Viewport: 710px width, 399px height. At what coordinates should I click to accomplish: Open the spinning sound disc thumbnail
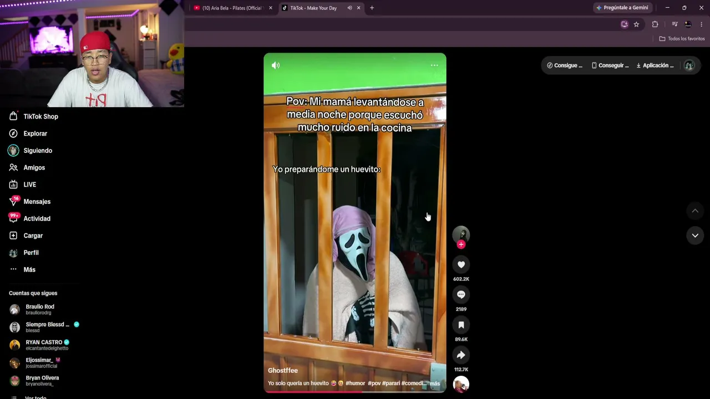click(461, 384)
